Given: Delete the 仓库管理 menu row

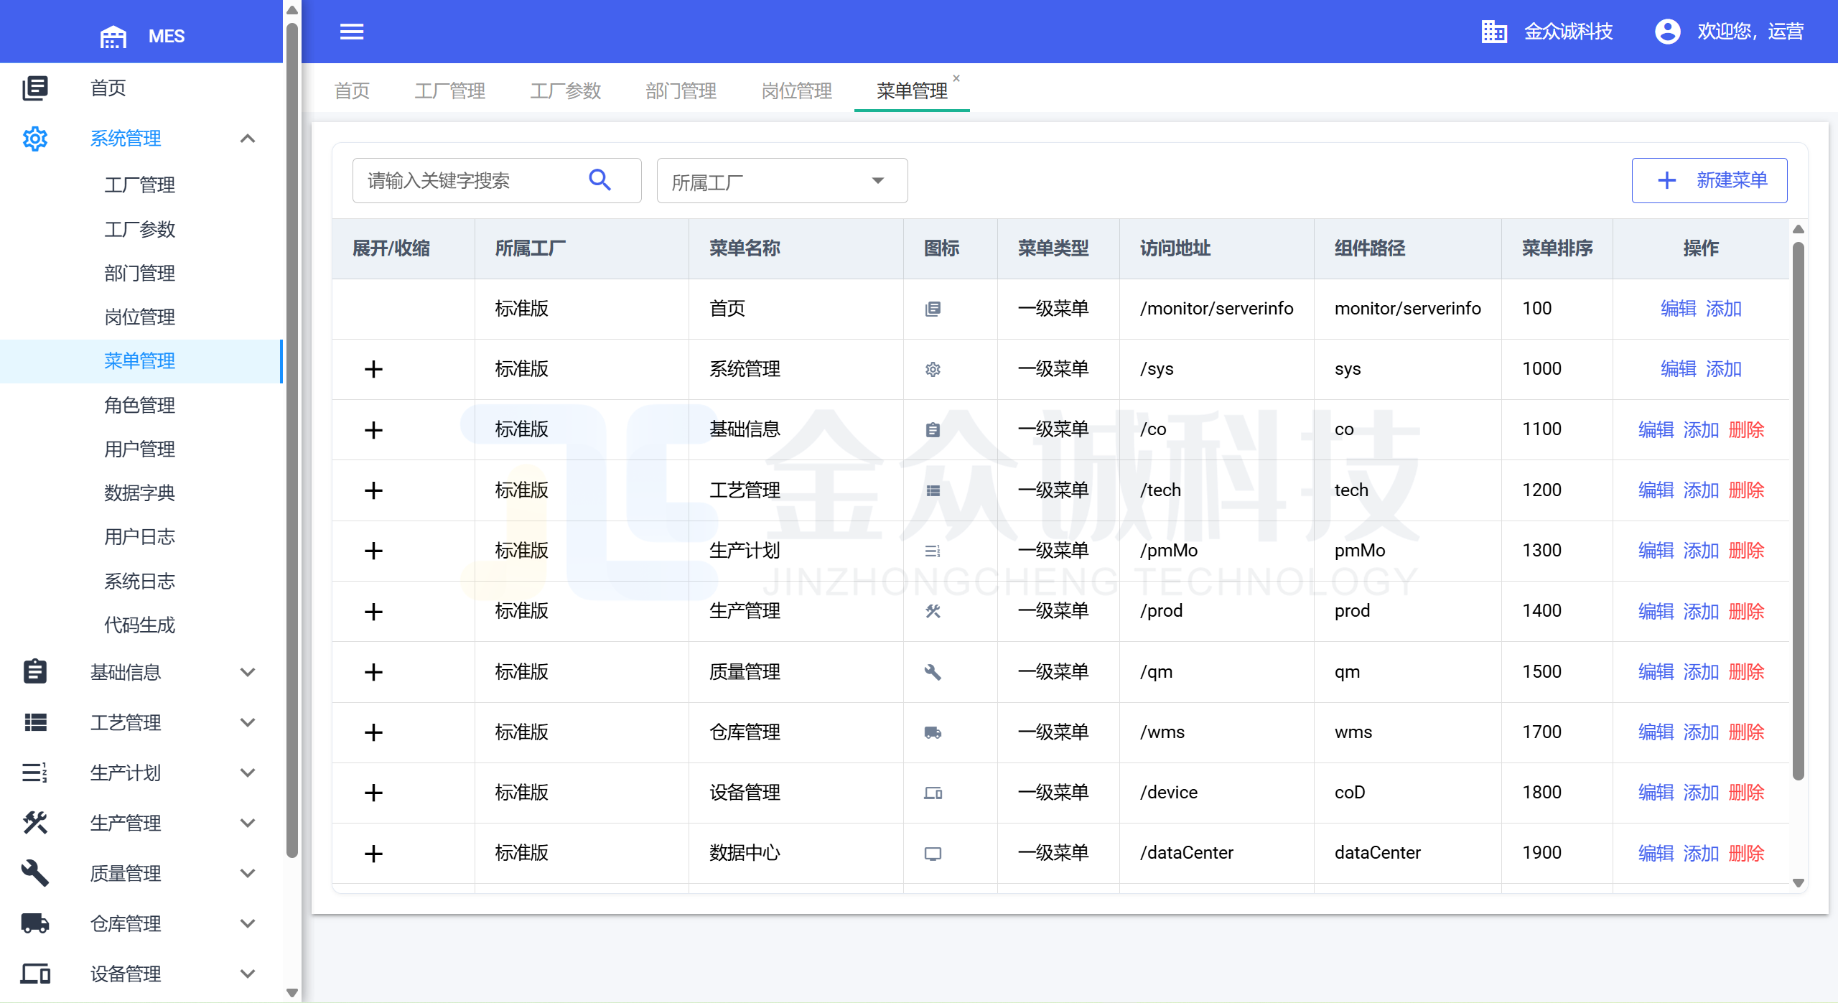Looking at the screenshot, I should point(1746,732).
